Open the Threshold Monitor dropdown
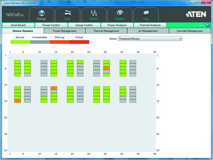This screenshot has height=160, width=213. point(150,39)
